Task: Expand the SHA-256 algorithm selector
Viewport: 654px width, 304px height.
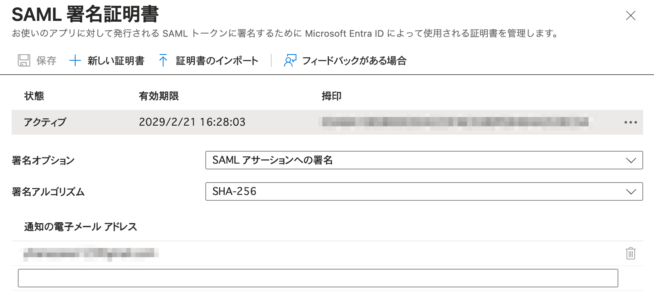Action: [x=631, y=191]
